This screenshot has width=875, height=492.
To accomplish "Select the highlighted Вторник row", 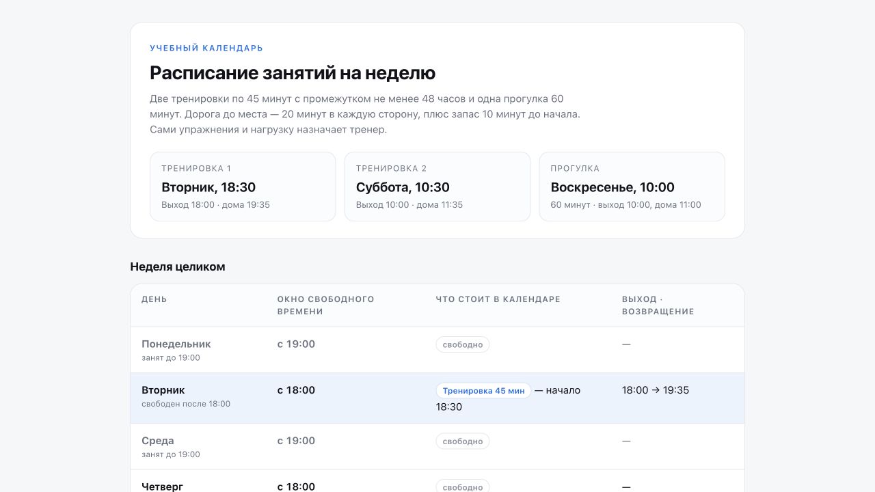I will tap(437, 398).
